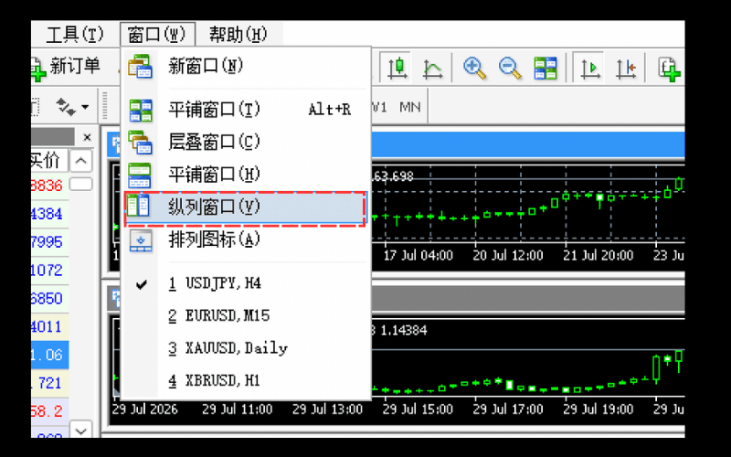Choose 新窗口(N) from the menu
The height and width of the screenshot is (457, 731).
246,66
